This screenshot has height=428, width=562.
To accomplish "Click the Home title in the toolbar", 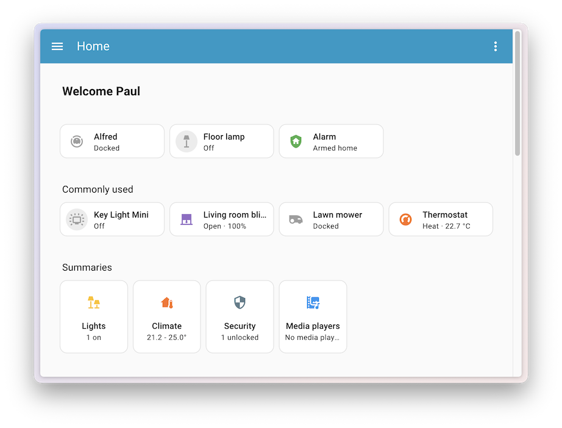I will point(93,46).
